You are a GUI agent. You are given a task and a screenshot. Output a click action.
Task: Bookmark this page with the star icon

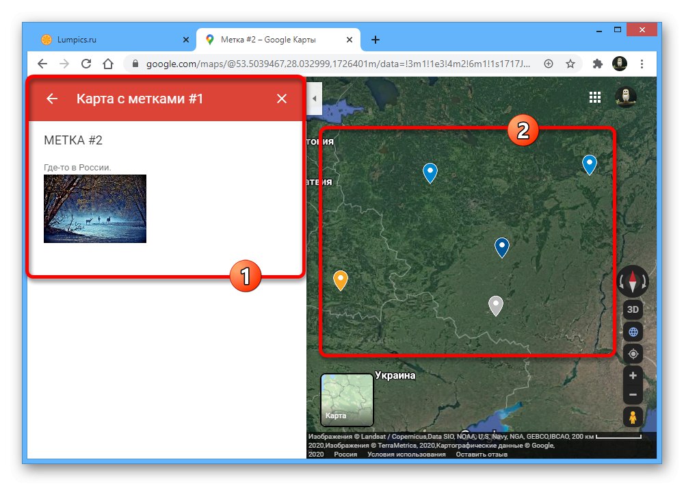pos(571,63)
